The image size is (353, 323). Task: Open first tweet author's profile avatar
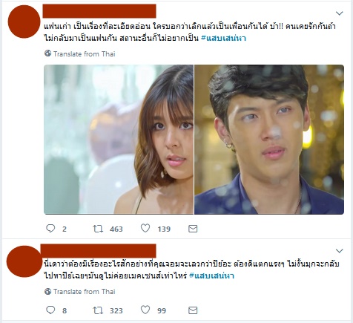point(24,22)
